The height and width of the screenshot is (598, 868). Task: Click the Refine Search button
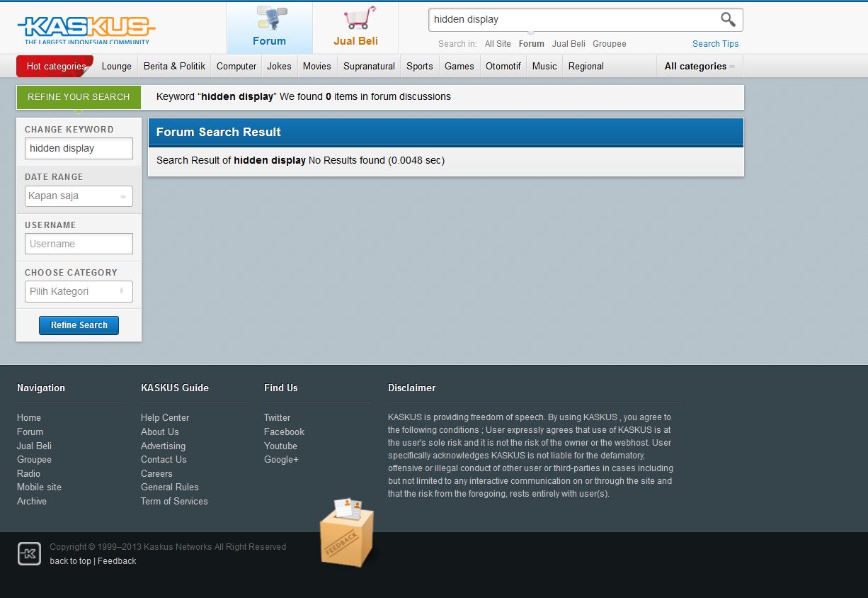pyautogui.click(x=79, y=325)
